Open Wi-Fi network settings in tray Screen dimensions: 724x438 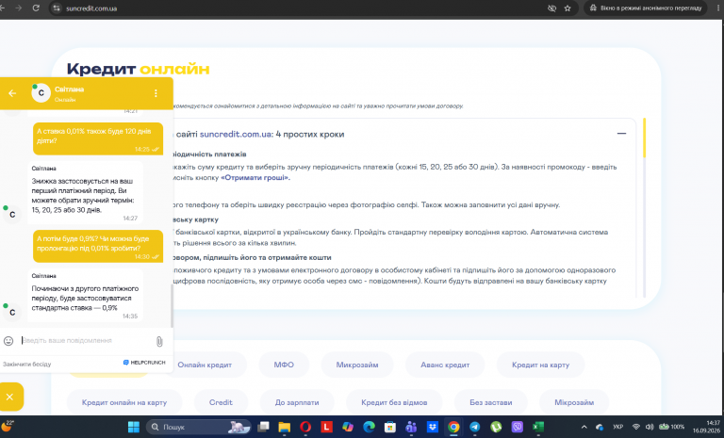(635, 427)
